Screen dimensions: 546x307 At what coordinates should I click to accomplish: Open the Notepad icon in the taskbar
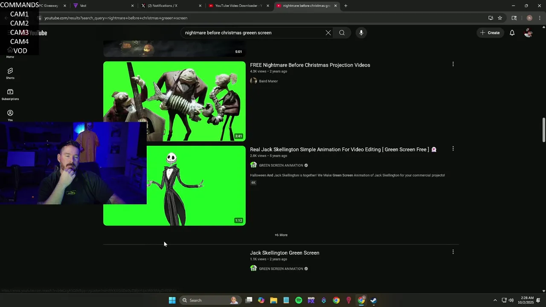(x=286, y=300)
